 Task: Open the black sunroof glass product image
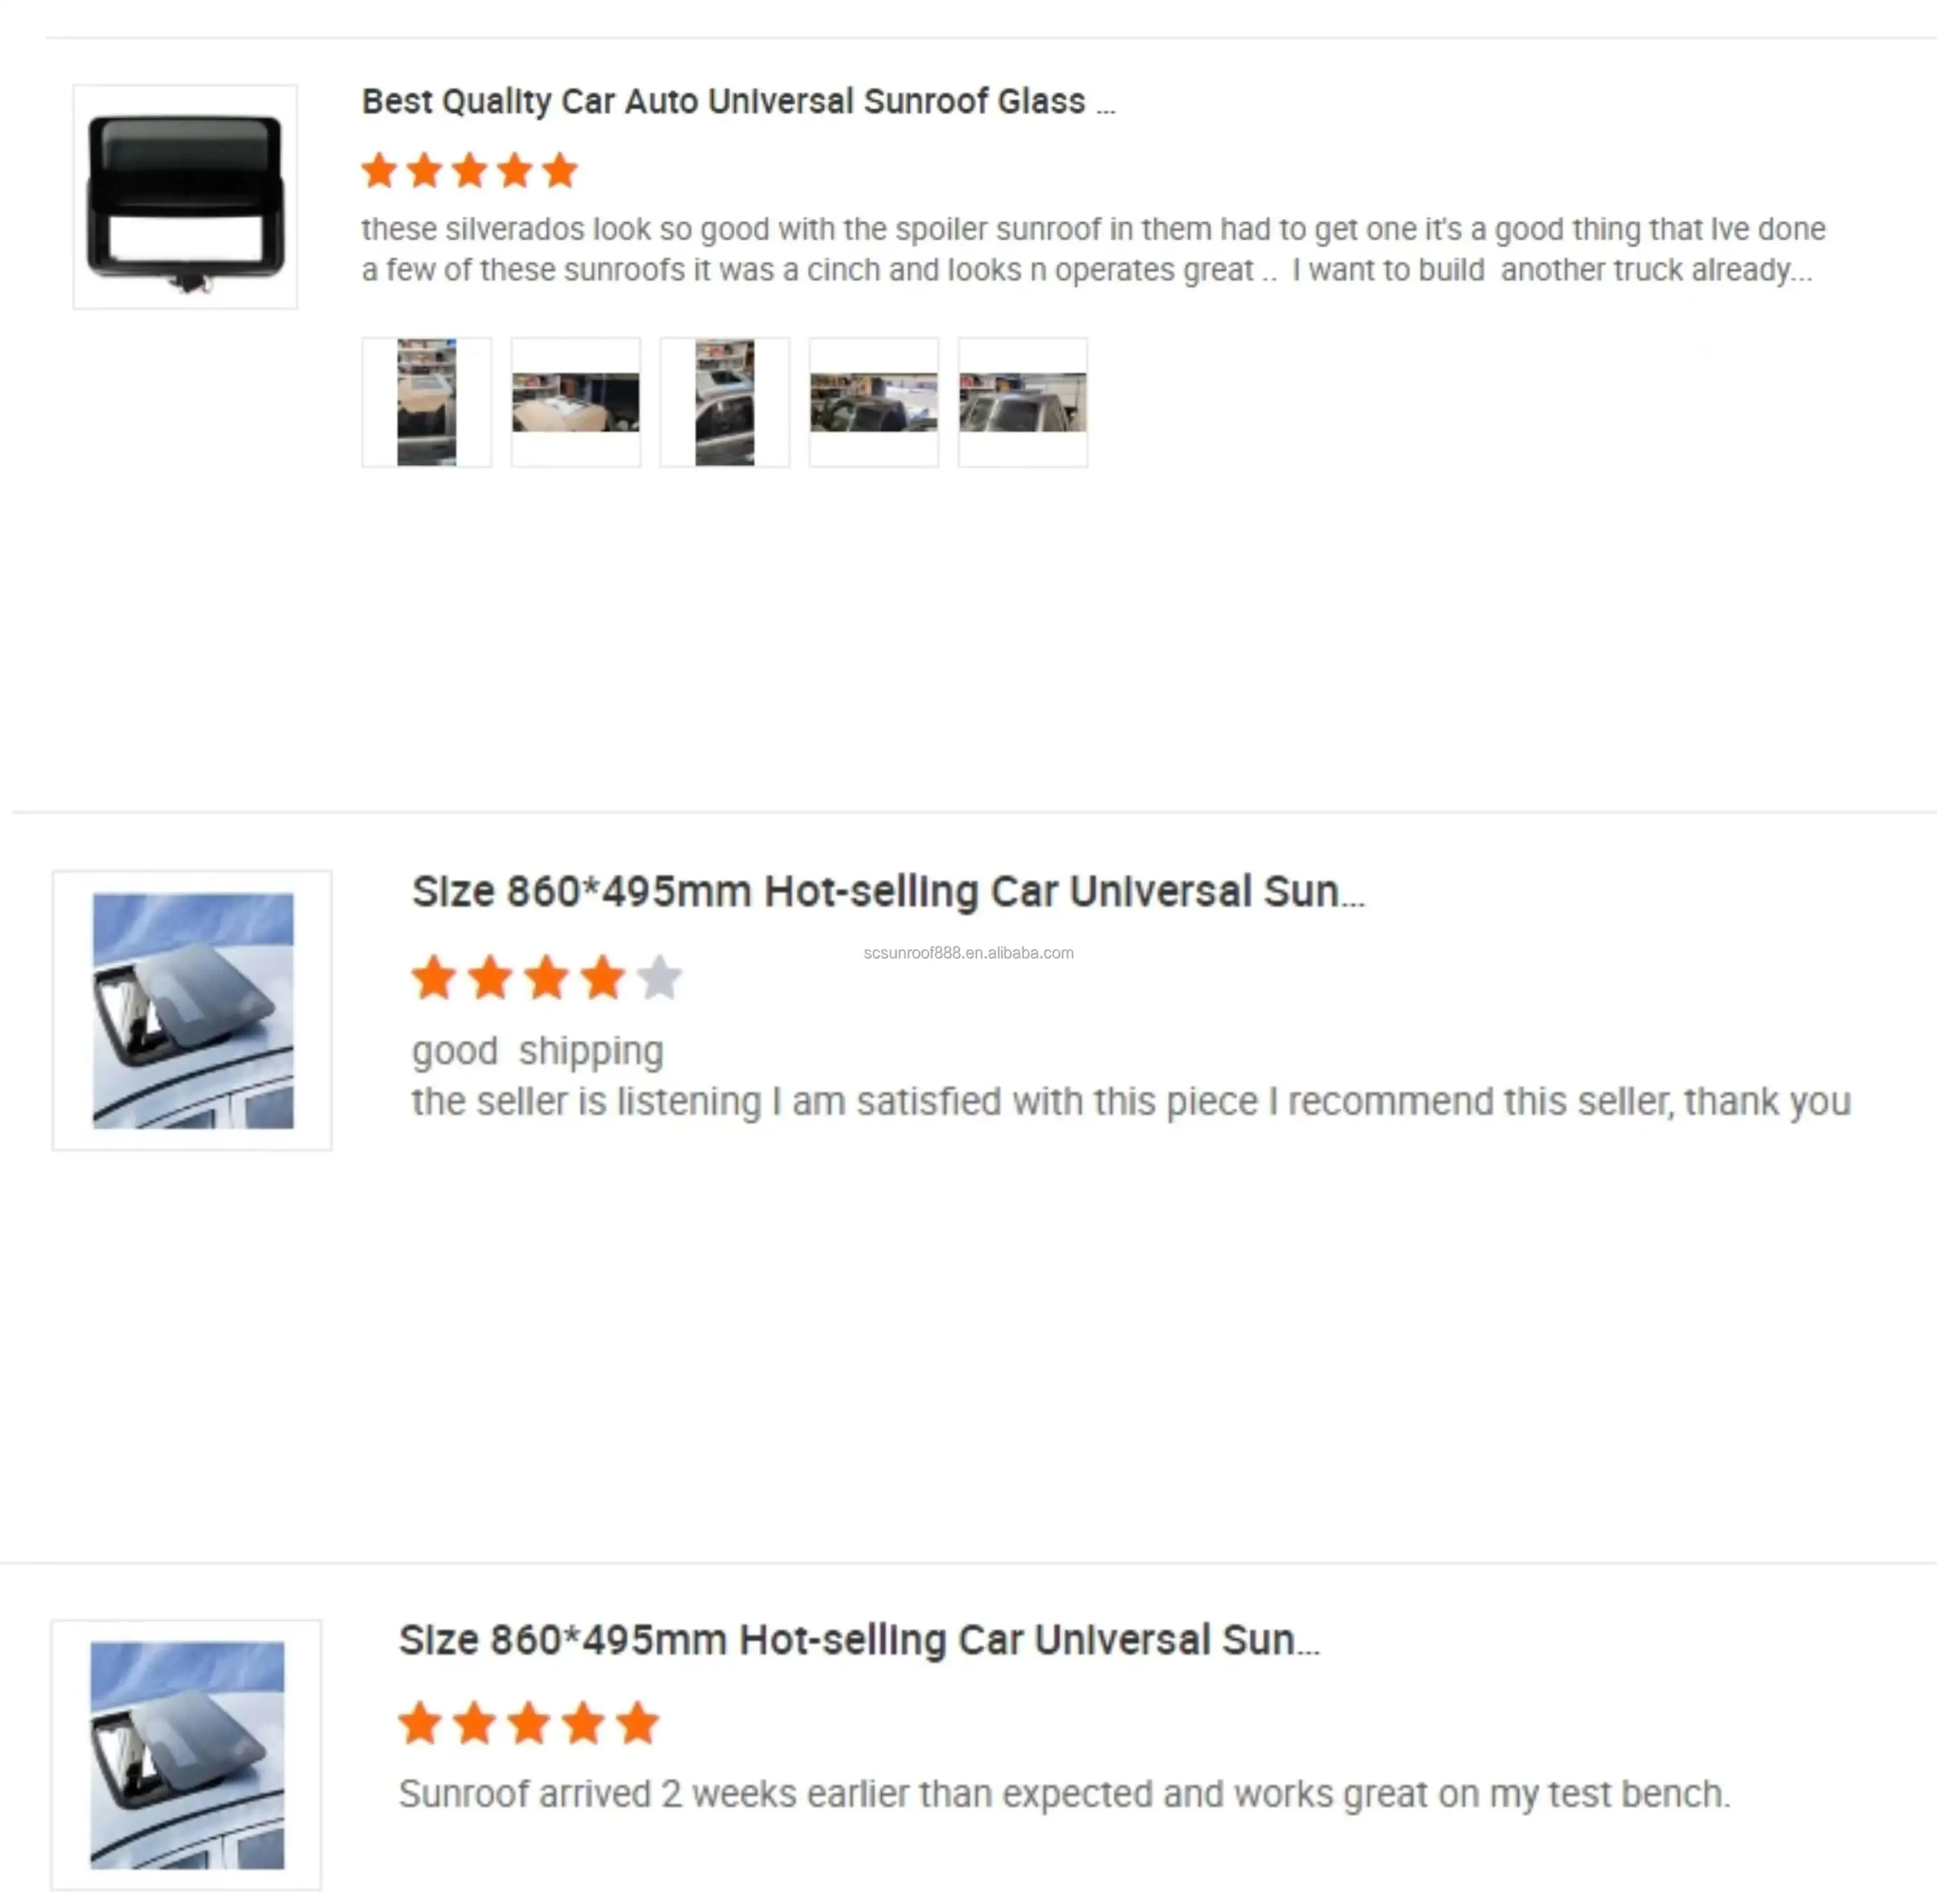click(185, 197)
